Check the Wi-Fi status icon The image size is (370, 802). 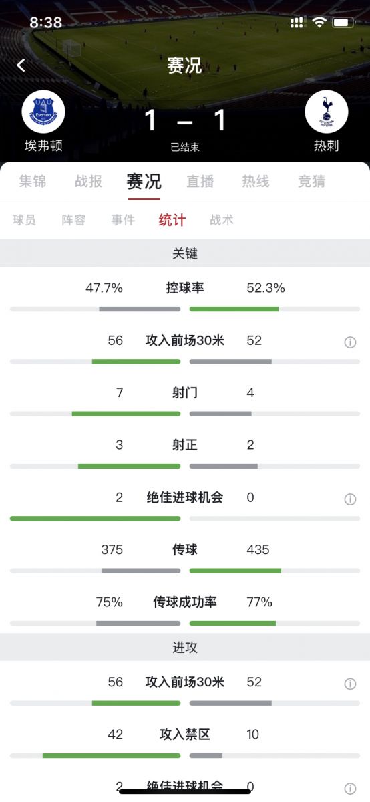point(319,23)
